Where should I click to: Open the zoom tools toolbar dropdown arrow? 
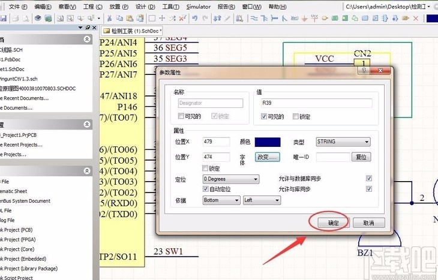click(99, 19)
